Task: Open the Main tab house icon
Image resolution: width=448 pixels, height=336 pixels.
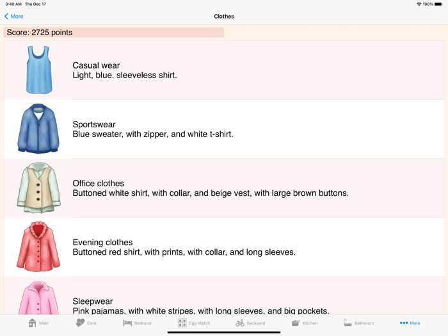Action: 32,323
